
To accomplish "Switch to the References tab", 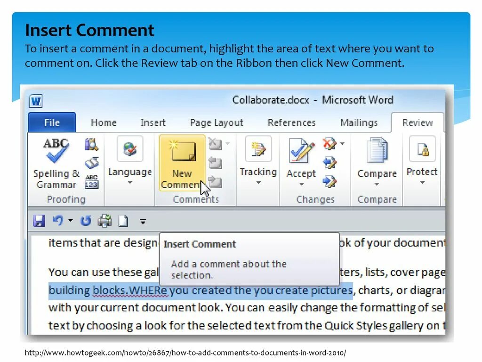I will coord(291,123).
